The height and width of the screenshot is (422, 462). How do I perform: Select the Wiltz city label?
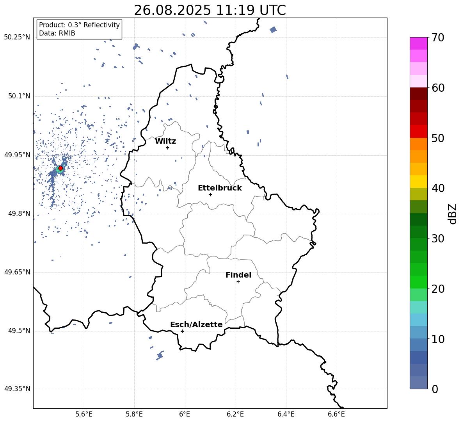pyautogui.click(x=165, y=141)
